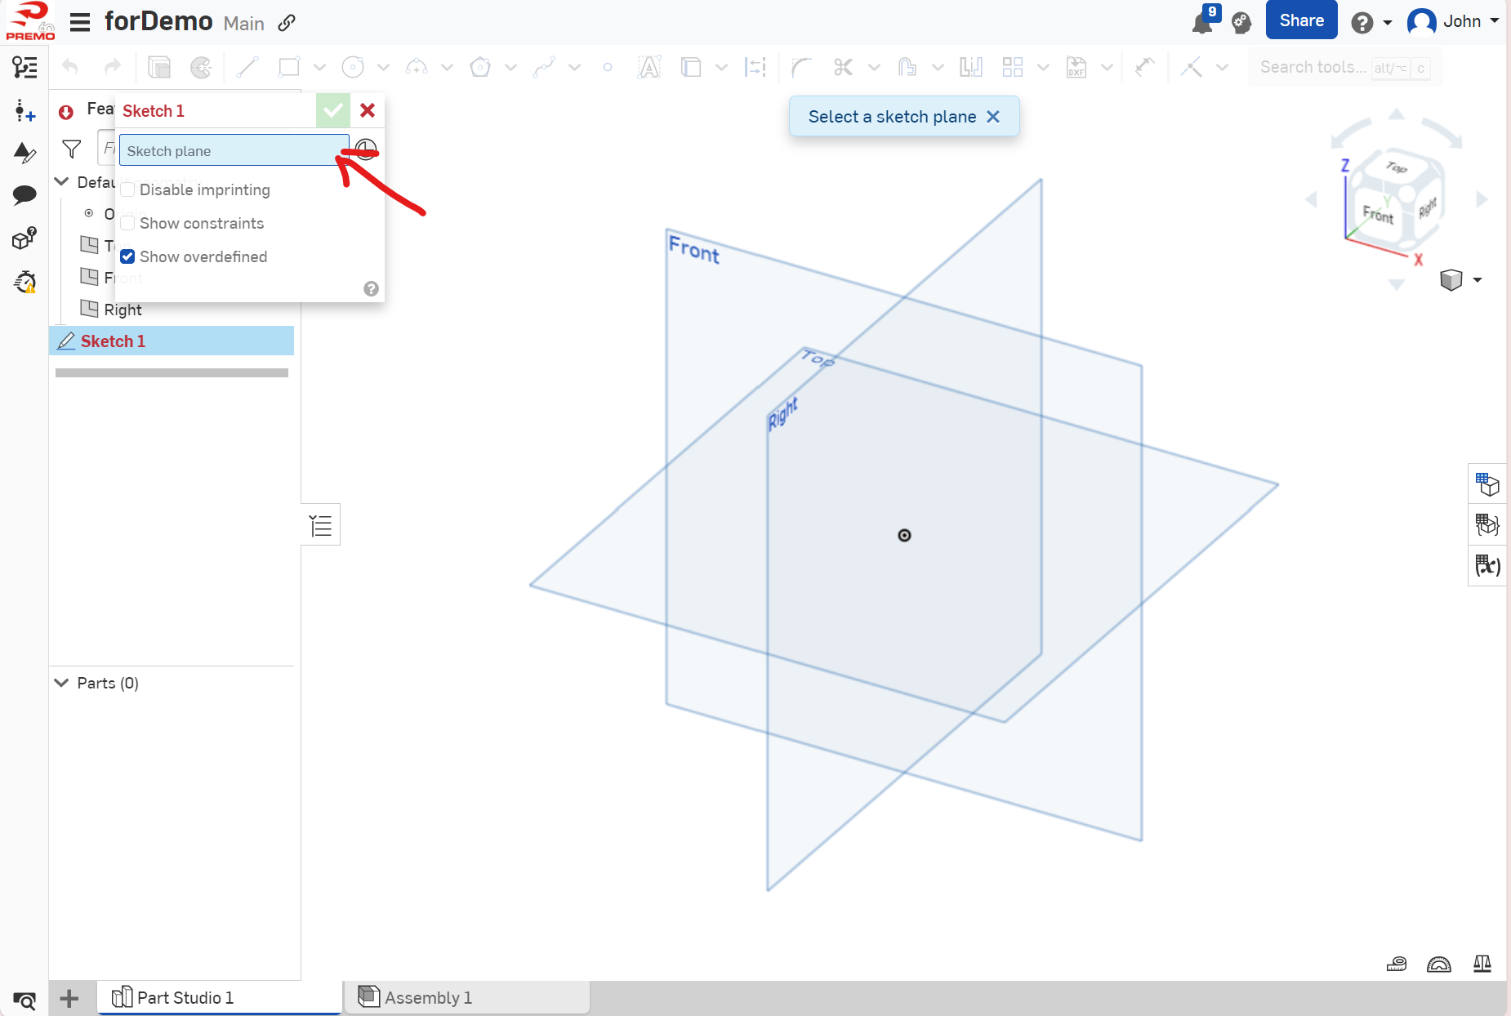Screen dimensions: 1511x1016
Task: Open the variable table panel icon
Action: coord(1486,565)
